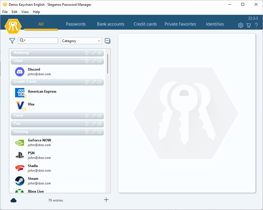Click the Visa card icon
Viewport: 263px width, 210px height.
point(20,105)
